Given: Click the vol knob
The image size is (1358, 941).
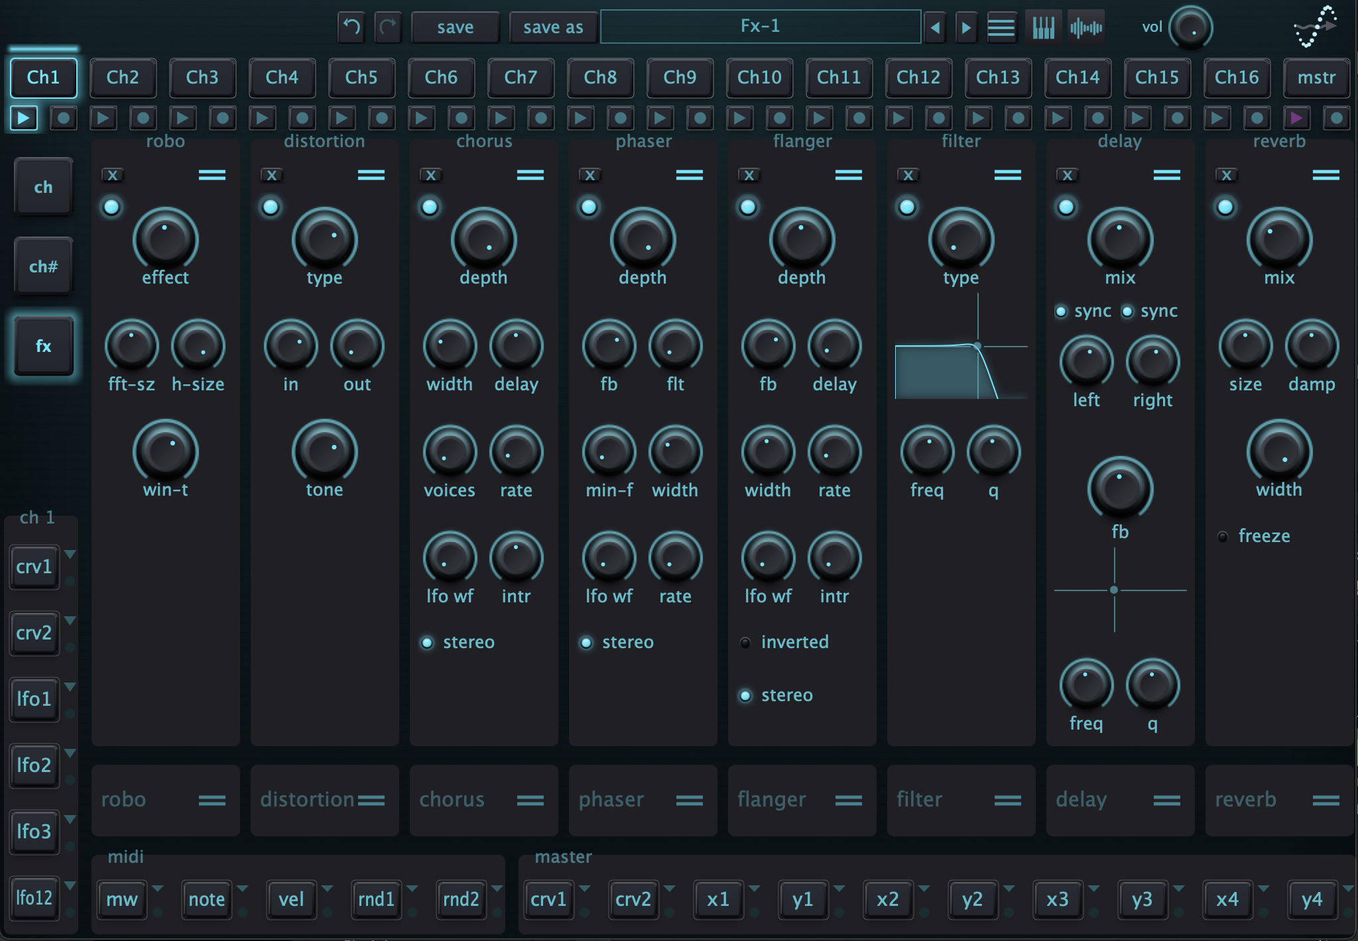Looking at the screenshot, I should (x=1190, y=28).
